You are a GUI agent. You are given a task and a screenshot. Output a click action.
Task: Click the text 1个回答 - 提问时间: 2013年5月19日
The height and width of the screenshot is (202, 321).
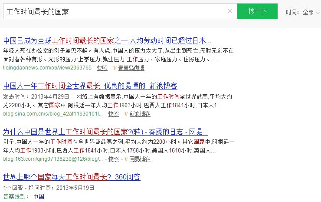(x=49, y=188)
